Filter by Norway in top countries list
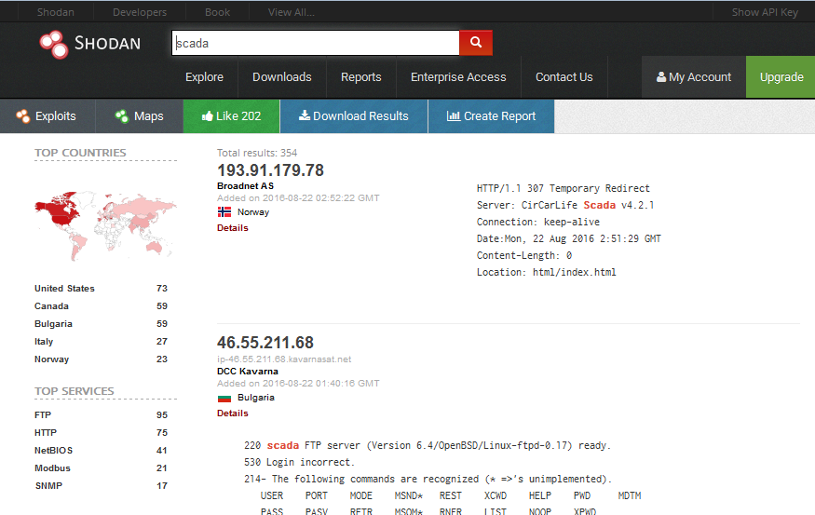815x515 pixels. pyautogui.click(x=51, y=359)
